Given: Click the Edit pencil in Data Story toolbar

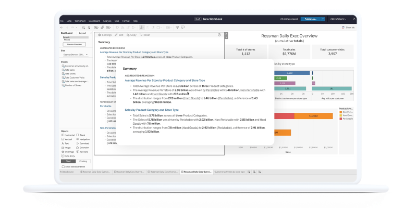Looking at the screenshot, I should point(119,35).
